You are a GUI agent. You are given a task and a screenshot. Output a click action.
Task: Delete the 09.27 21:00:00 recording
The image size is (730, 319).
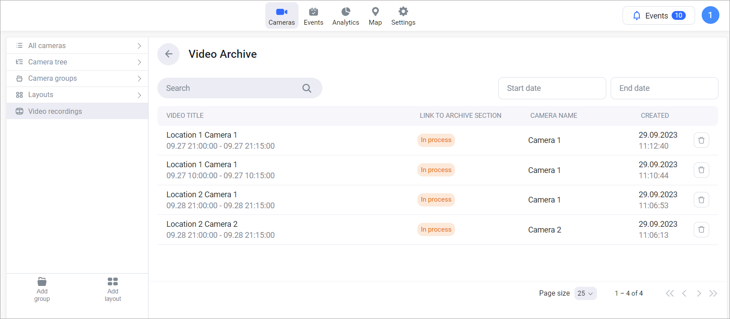(x=701, y=140)
